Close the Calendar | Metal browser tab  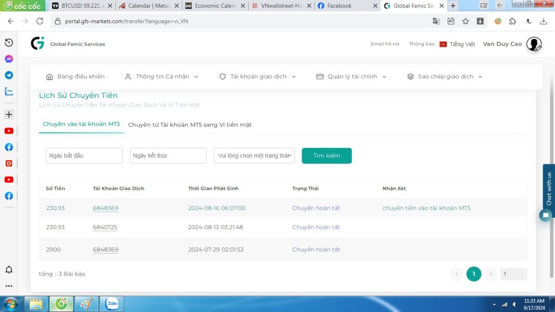(x=177, y=6)
